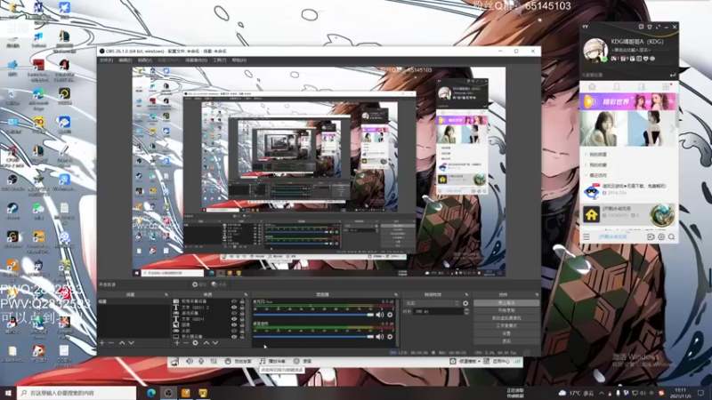Click microphone icon in YY channel toolbar
The width and height of the screenshot is (712, 400).
click(x=201, y=361)
